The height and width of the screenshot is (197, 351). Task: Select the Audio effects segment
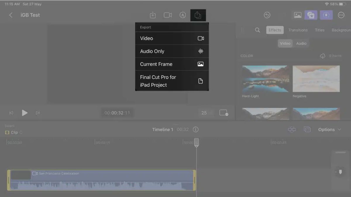click(301, 43)
